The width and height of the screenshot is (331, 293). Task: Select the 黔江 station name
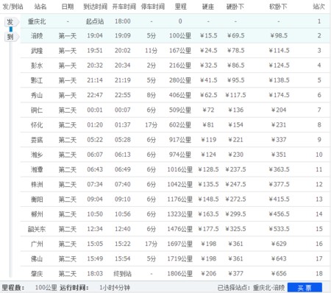(37, 80)
